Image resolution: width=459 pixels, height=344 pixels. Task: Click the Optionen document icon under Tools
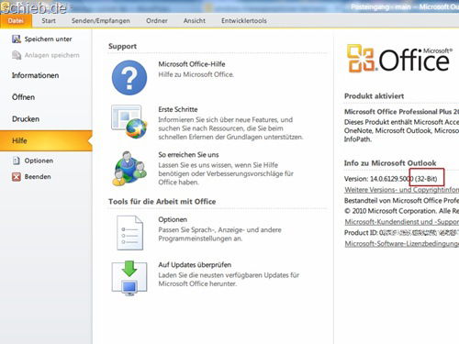tap(129, 233)
